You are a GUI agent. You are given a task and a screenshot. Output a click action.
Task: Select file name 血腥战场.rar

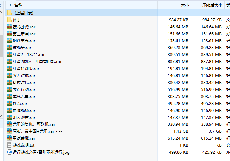pos(24,111)
